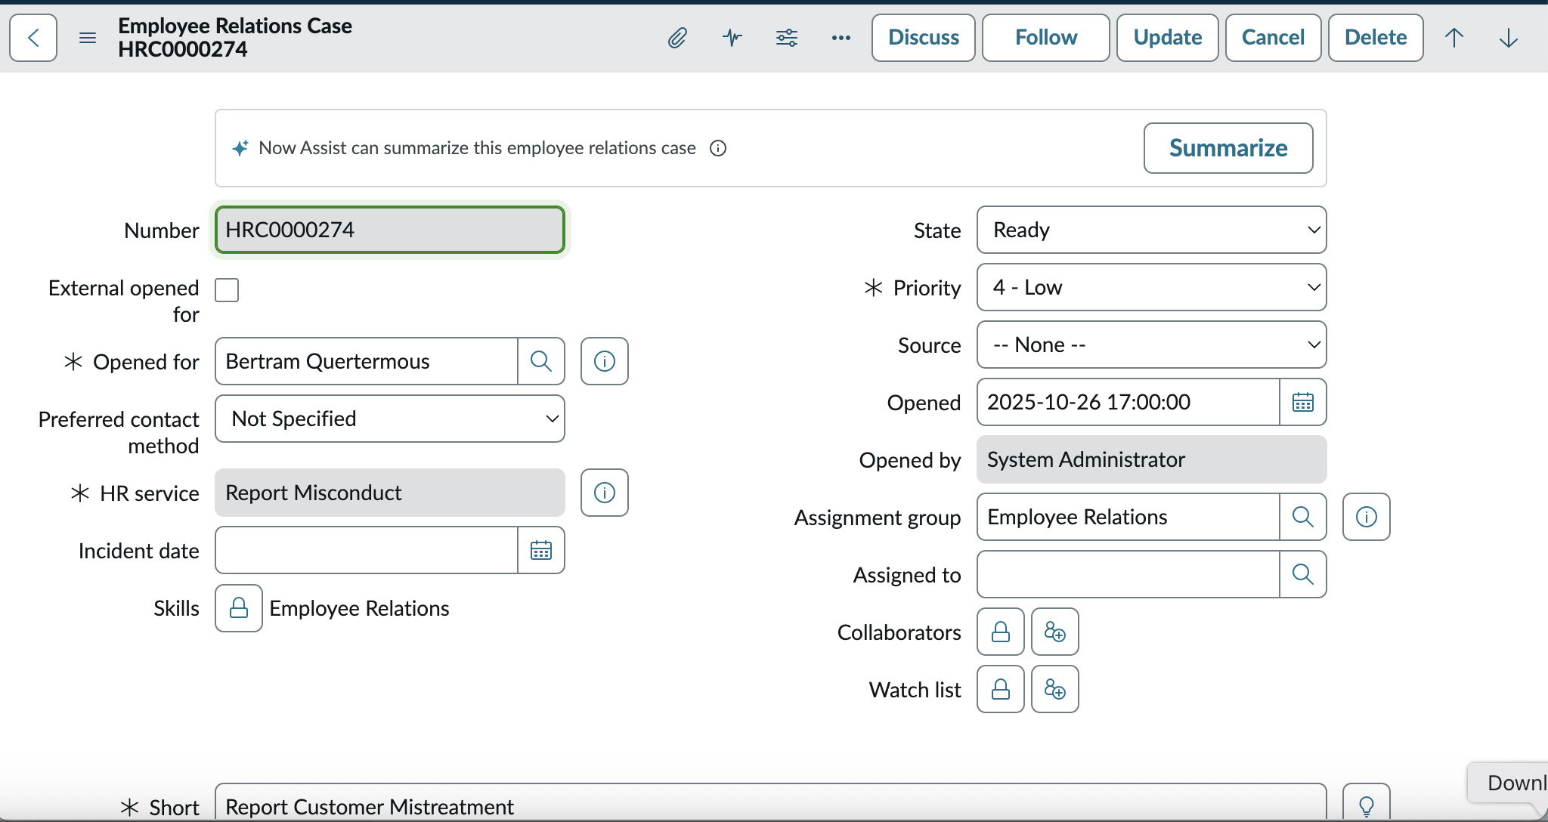Unlock the Watch list field

tap(1001, 689)
